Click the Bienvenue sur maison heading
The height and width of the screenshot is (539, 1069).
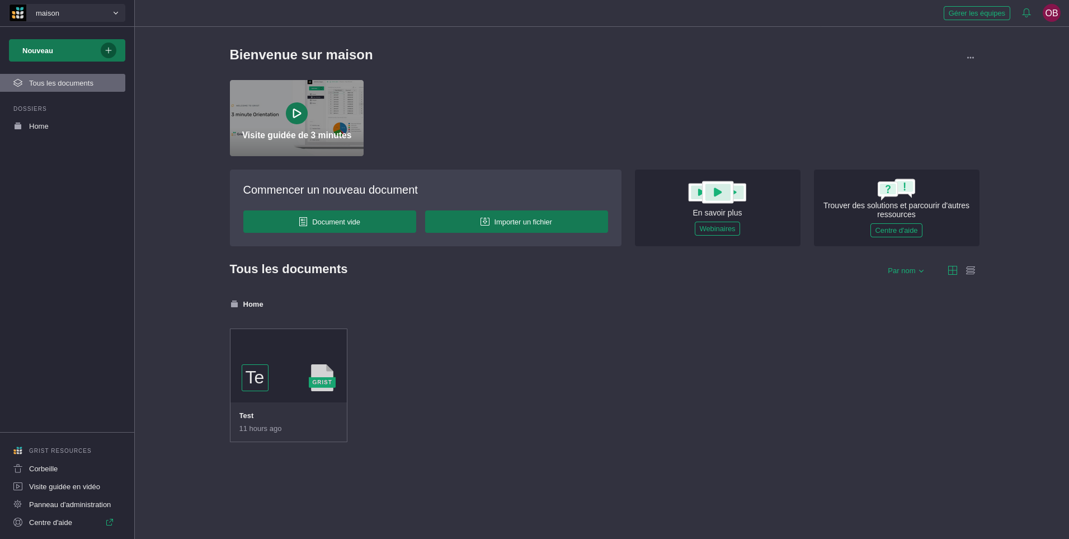tap(301, 55)
